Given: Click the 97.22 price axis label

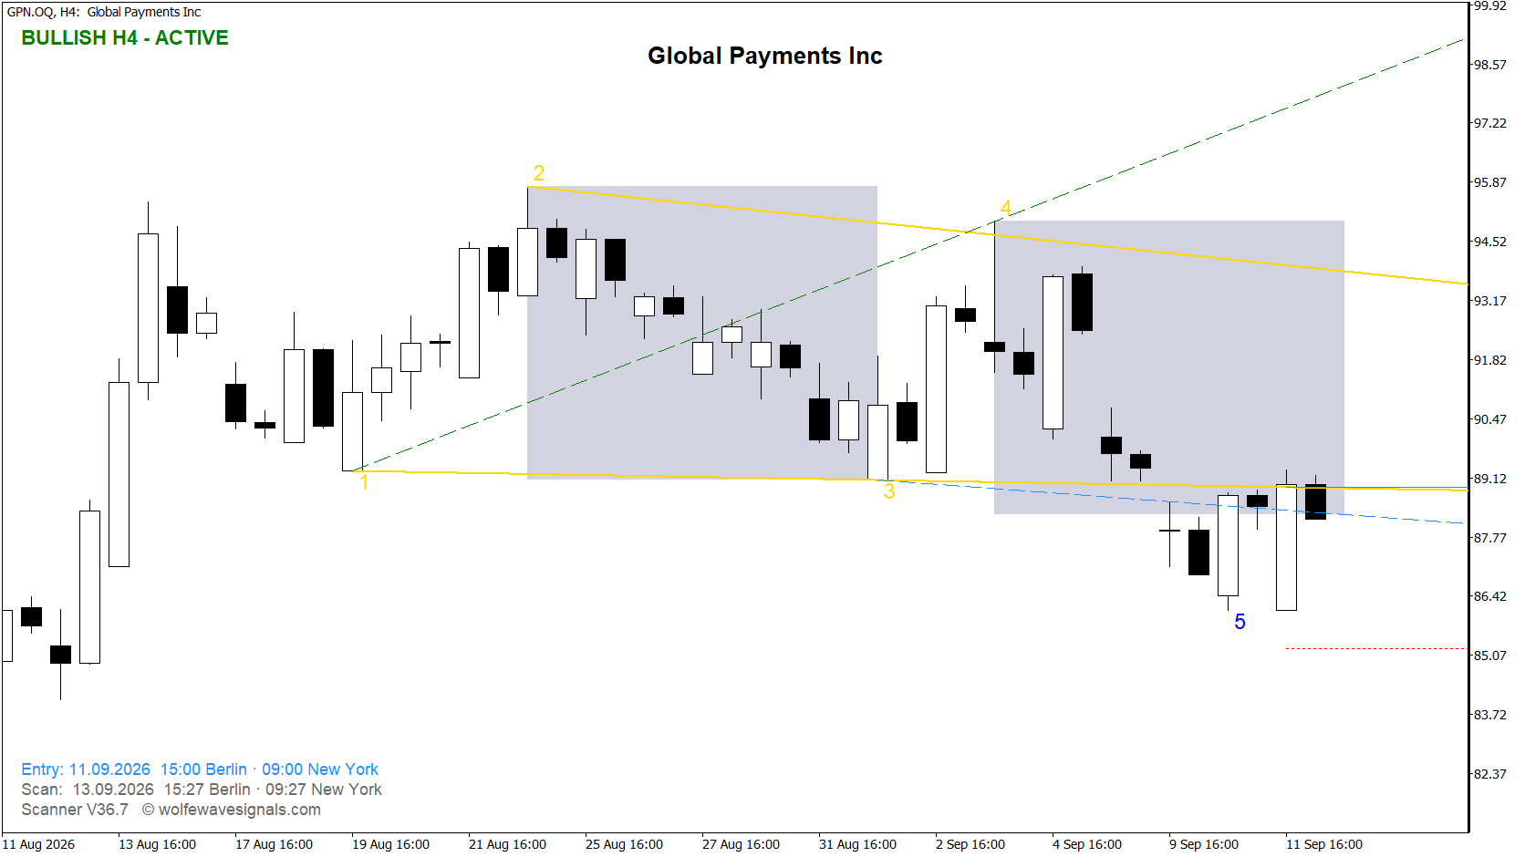Looking at the screenshot, I should tap(1489, 123).
